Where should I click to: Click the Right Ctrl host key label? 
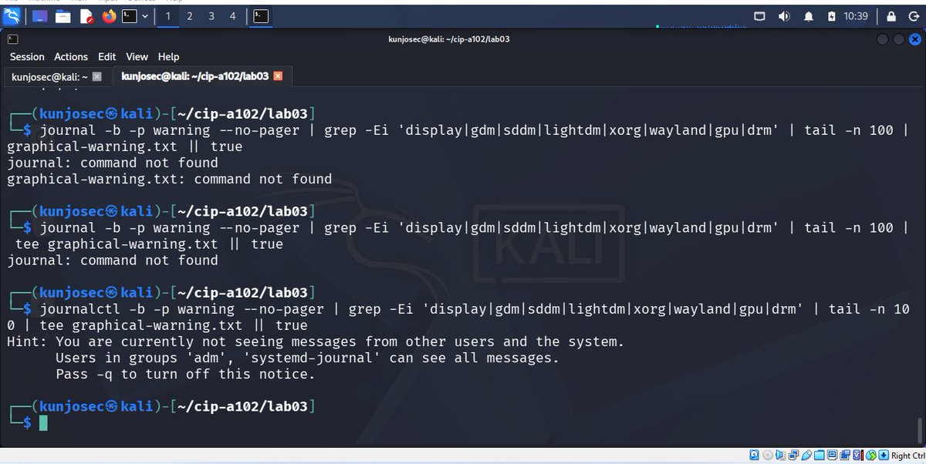[908, 456]
